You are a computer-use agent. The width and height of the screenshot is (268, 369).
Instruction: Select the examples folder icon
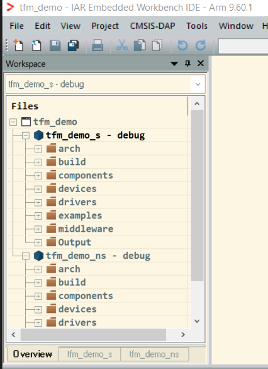pos(51,215)
